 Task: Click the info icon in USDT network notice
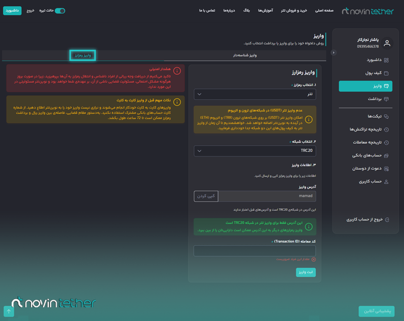[x=309, y=119]
